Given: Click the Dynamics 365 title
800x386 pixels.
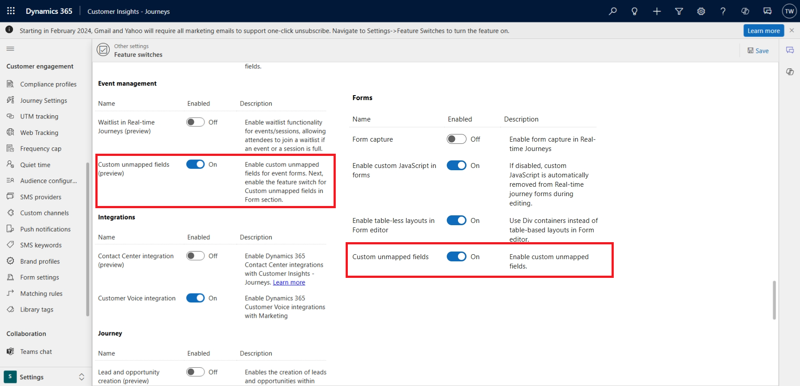Looking at the screenshot, I should click(x=49, y=11).
